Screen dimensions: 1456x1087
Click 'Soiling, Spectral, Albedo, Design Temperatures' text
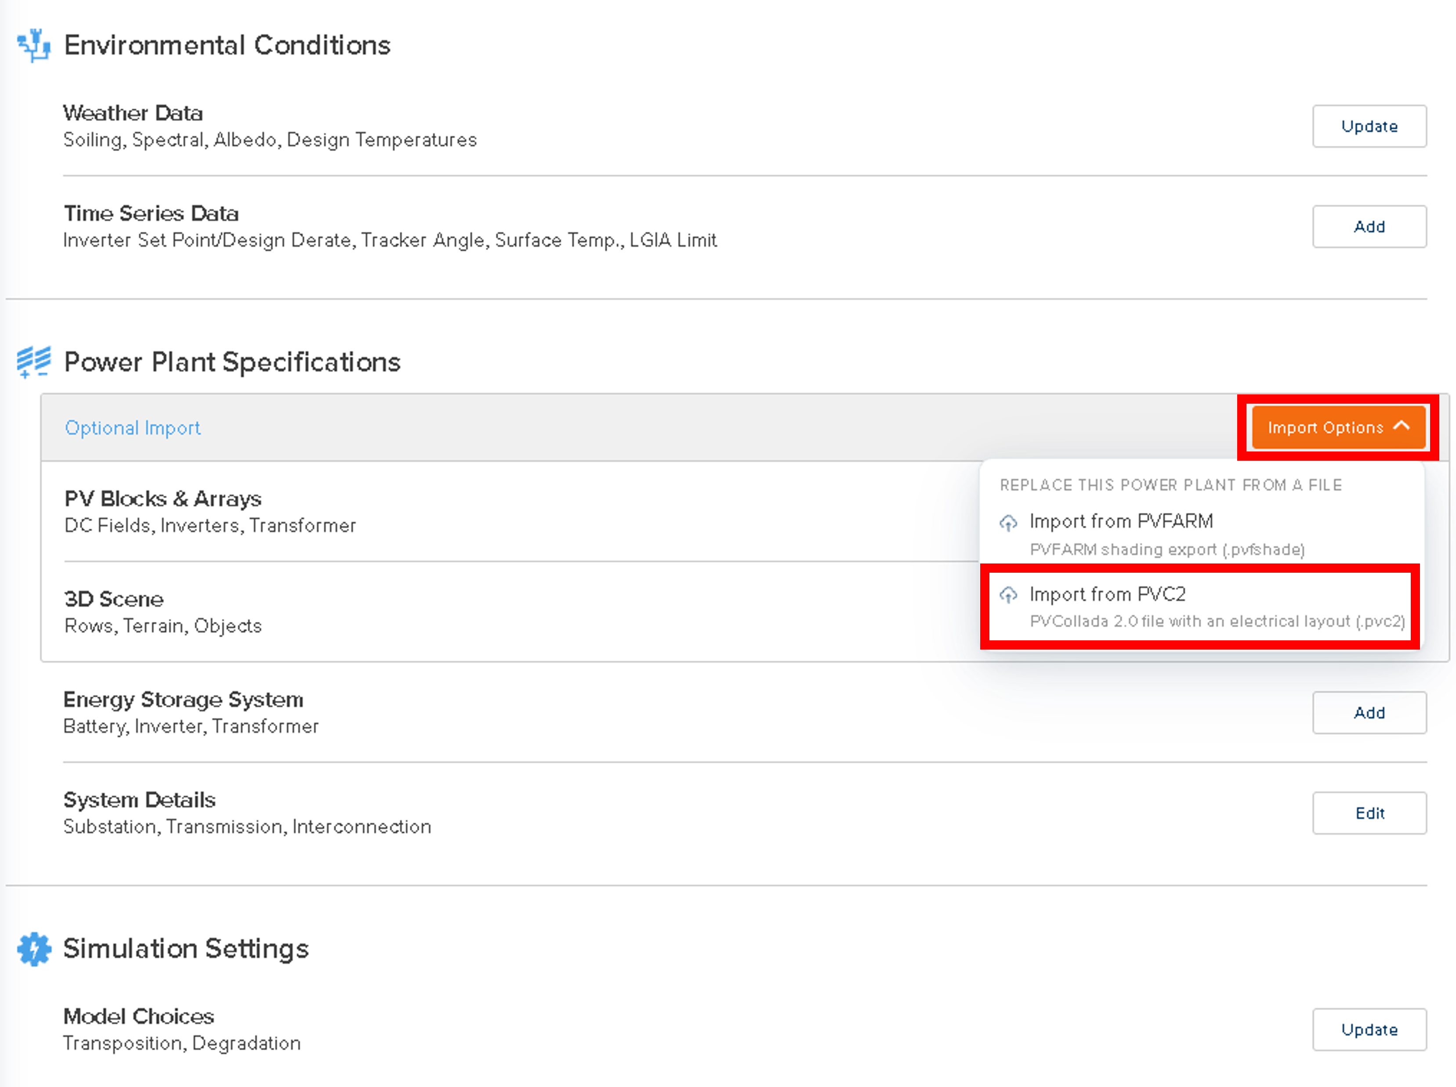270,140
